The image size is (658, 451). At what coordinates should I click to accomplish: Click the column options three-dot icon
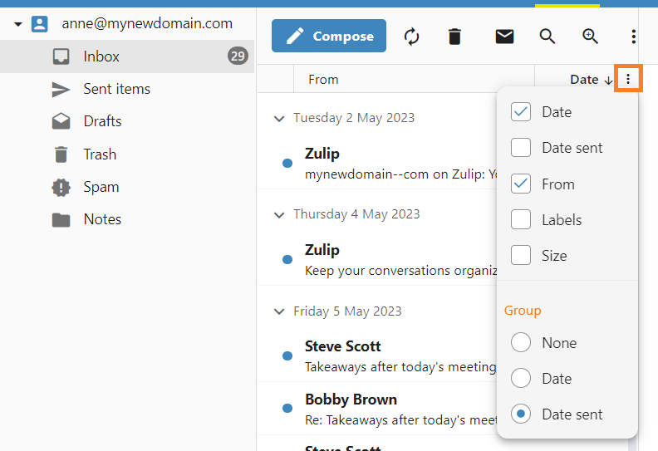pyautogui.click(x=628, y=80)
